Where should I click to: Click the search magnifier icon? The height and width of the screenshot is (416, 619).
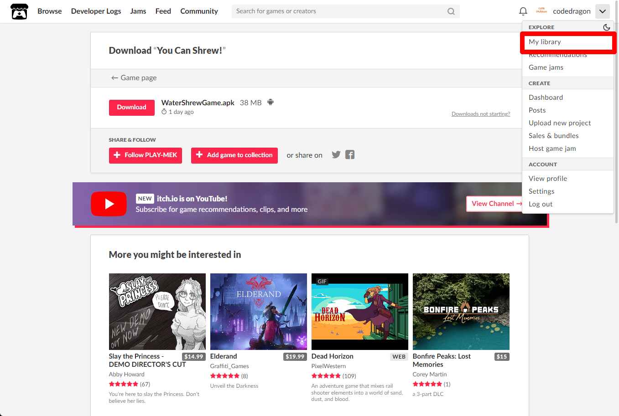(451, 11)
